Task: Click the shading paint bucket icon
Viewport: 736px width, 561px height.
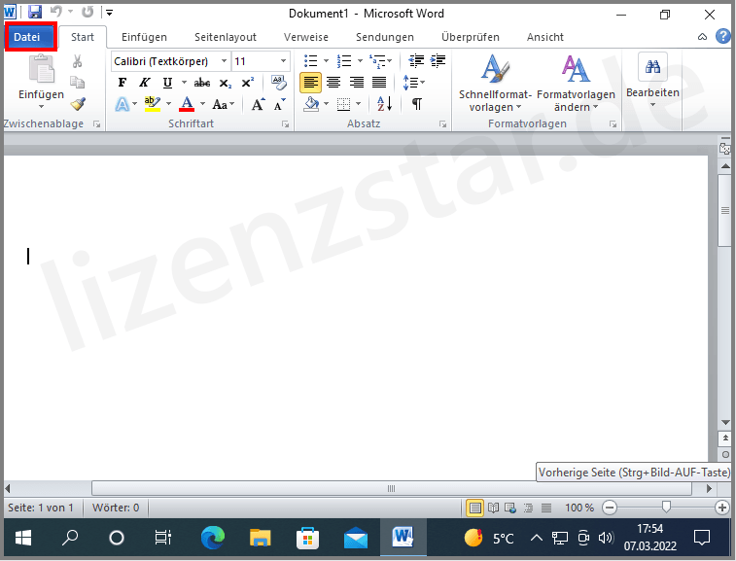Action: tap(311, 104)
